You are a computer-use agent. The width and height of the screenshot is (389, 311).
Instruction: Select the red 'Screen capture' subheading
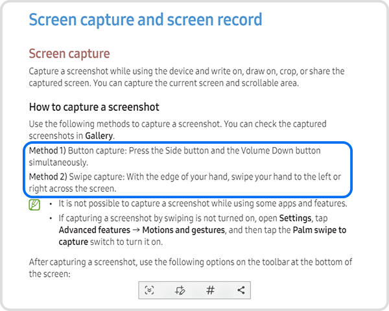tap(69, 53)
